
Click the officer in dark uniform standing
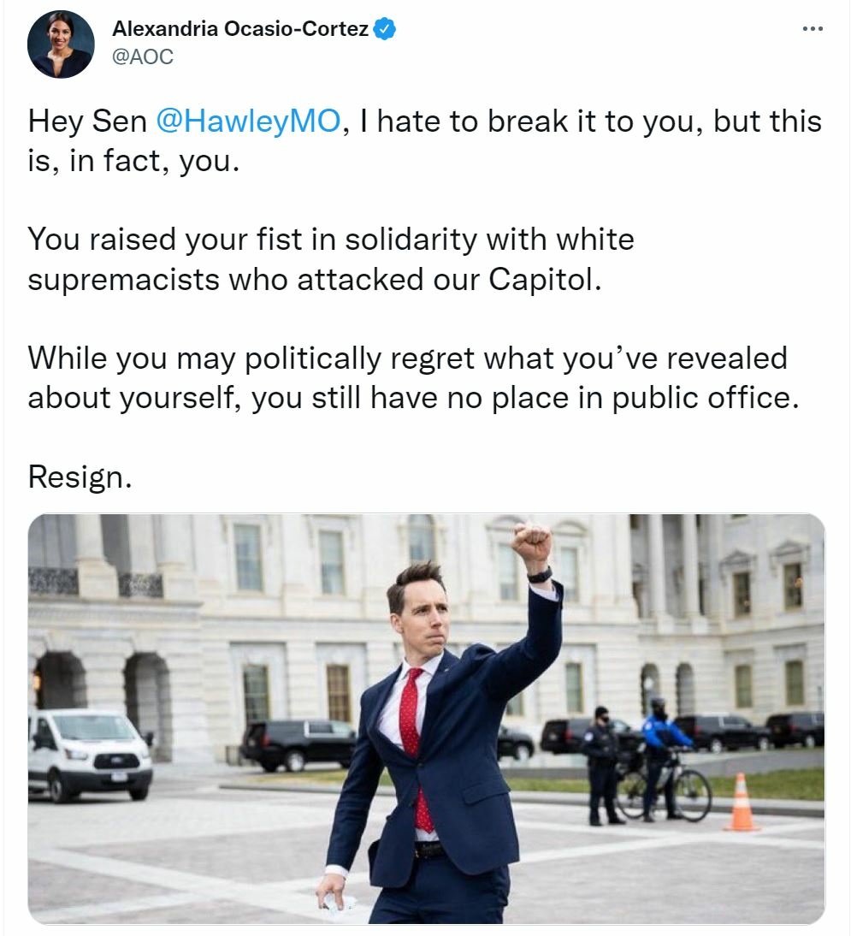(x=601, y=765)
